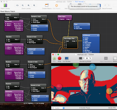
Task: Select Root Macro Patch breadcrumb
Action: point(8,11)
